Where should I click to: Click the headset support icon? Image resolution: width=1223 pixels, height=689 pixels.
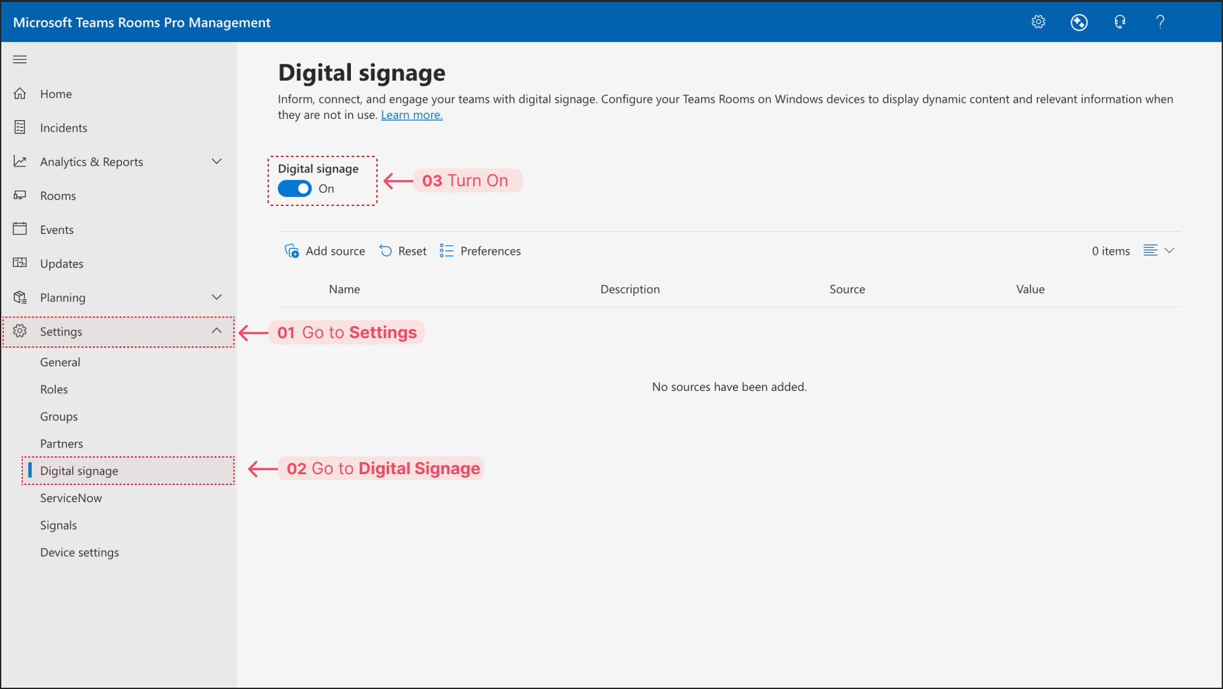[x=1119, y=22]
